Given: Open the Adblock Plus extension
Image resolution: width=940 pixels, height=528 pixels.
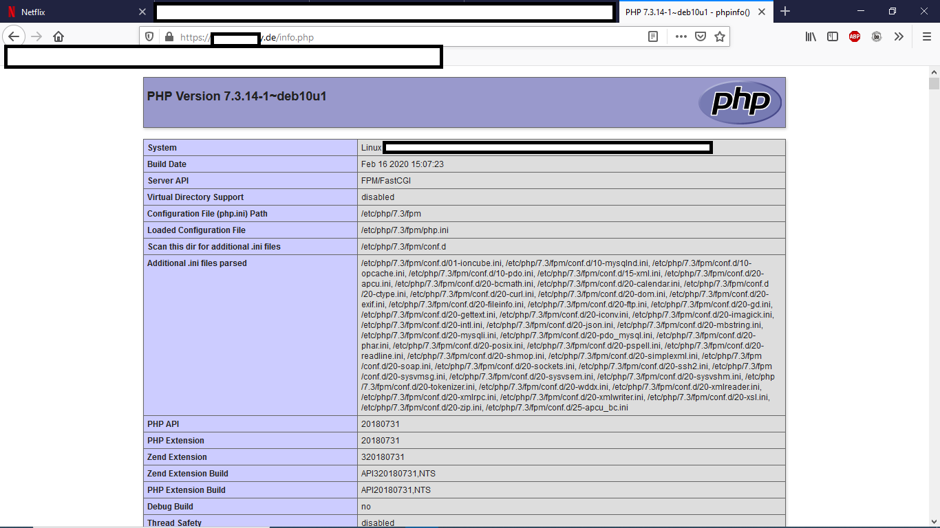Looking at the screenshot, I should click(x=855, y=37).
